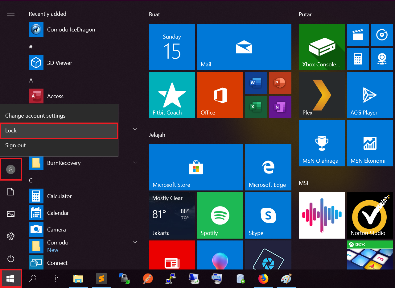Click the user account icon in Start rail
This screenshot has height=288, width=395.
(11, 169)
